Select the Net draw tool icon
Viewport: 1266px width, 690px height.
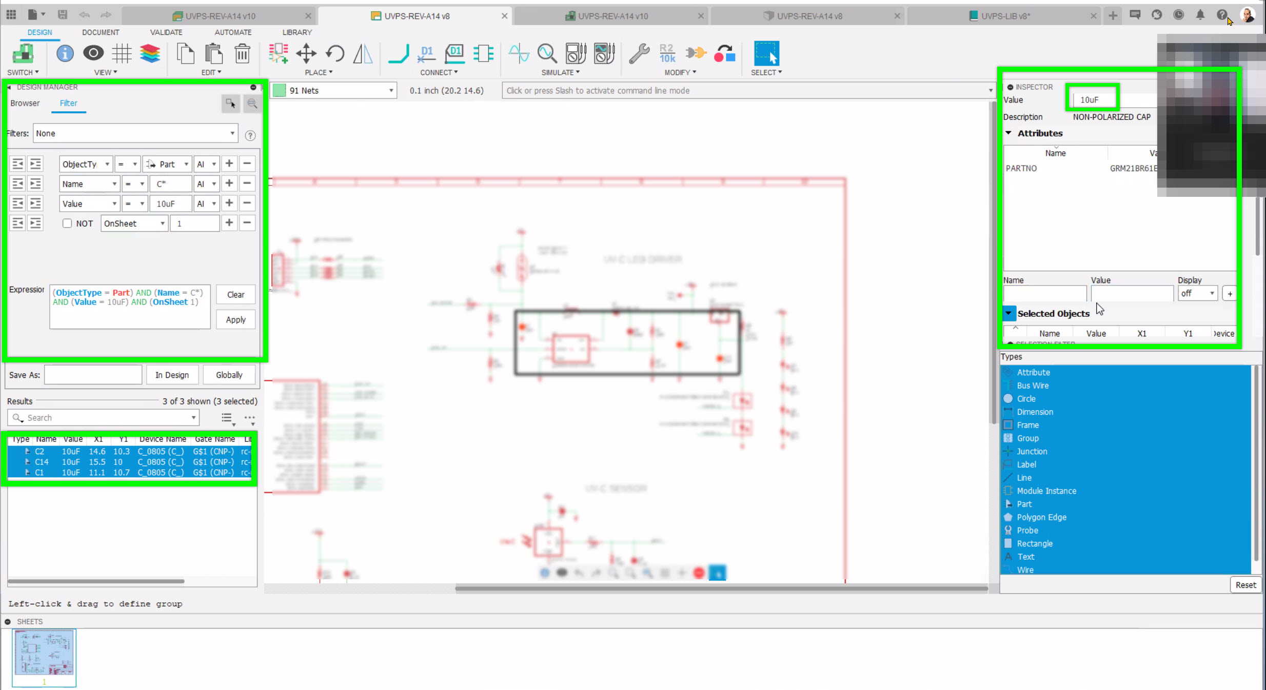click(x=398, y=53)
